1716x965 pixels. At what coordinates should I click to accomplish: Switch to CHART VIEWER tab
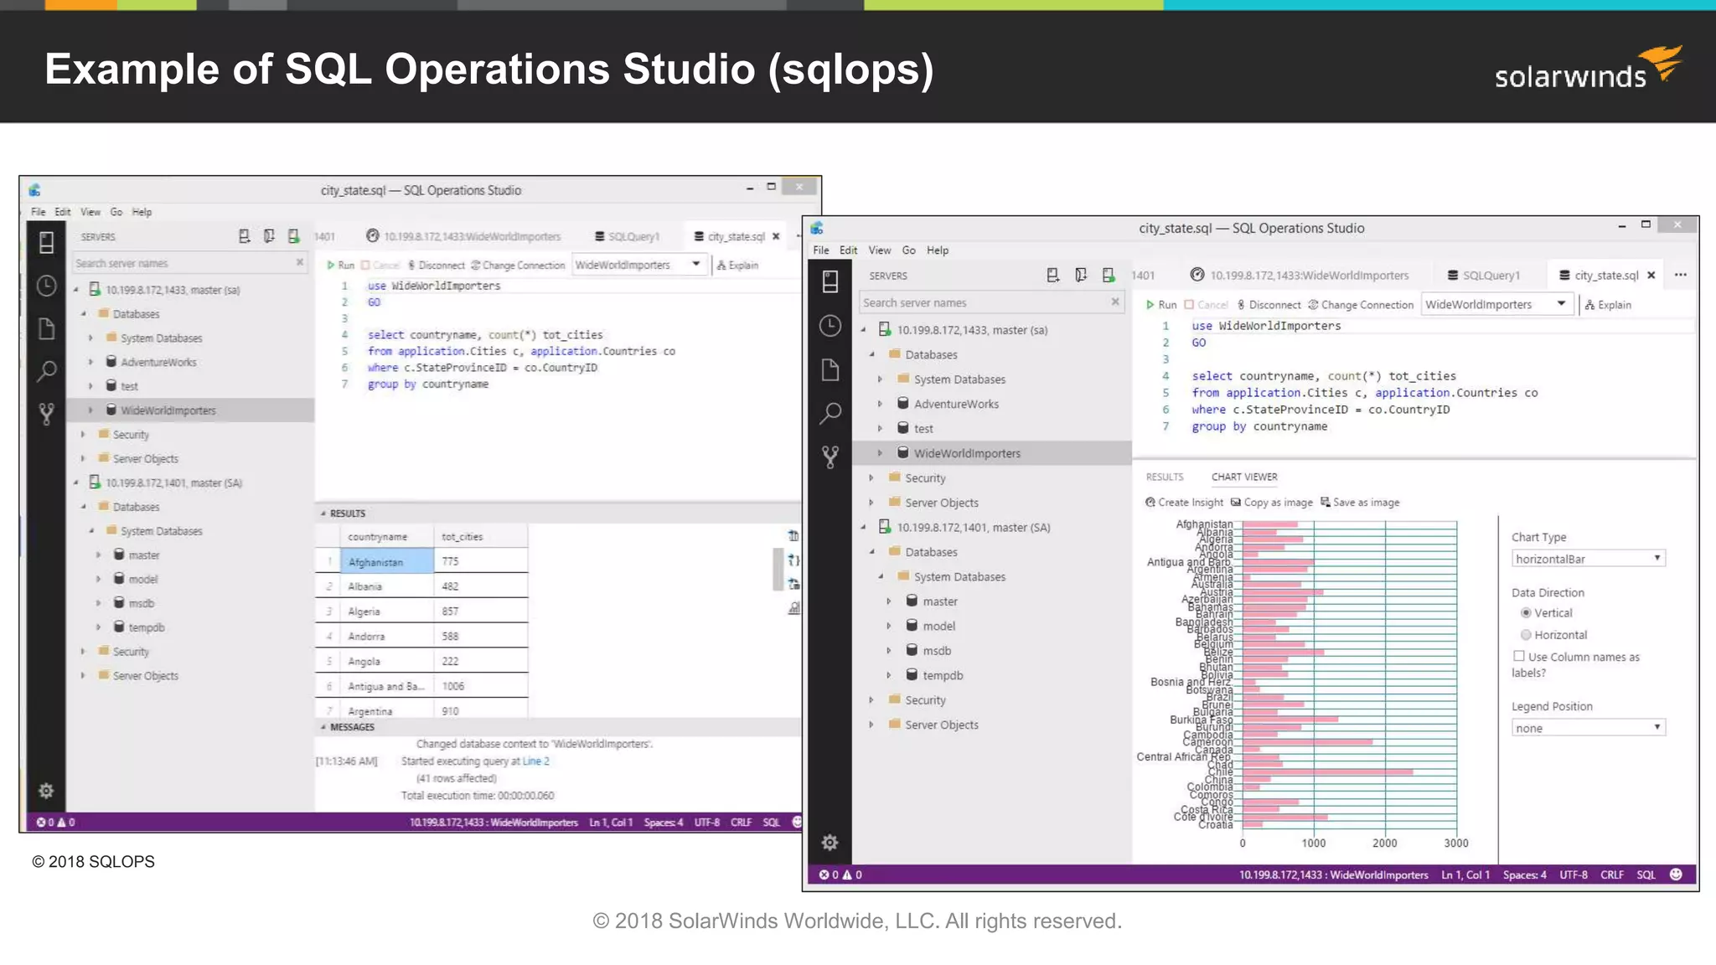click(x=1244, y=477)
